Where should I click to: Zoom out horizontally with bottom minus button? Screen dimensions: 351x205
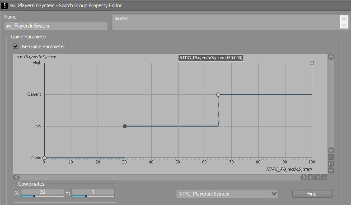click(324, 177)
